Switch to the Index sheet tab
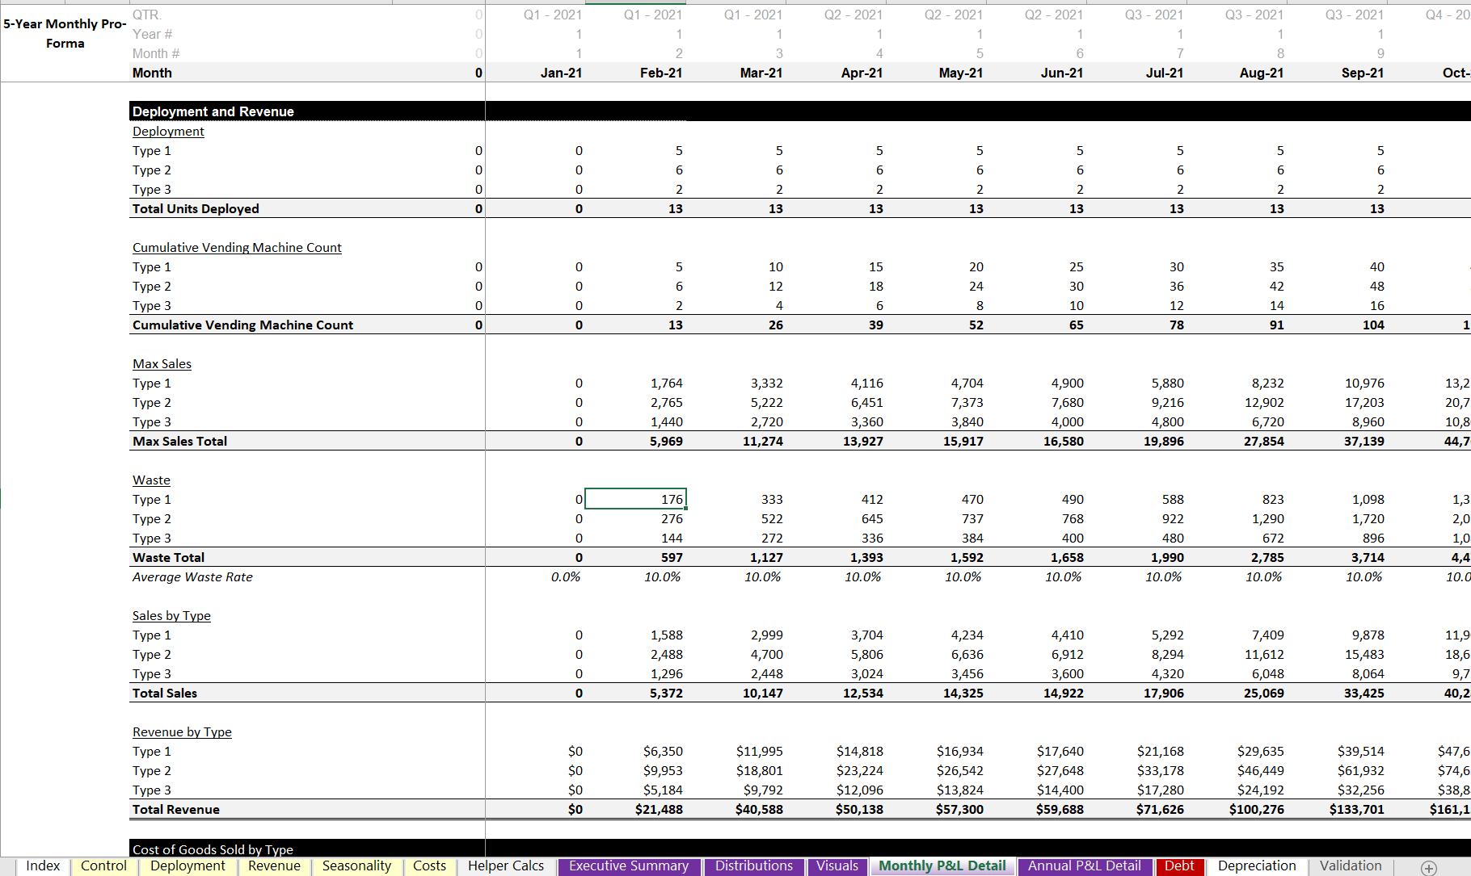This screenshot has width=1471, height=876. (43, 866)
